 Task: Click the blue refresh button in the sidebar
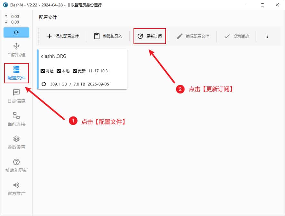pyautogui.click(x=16, y=32)
